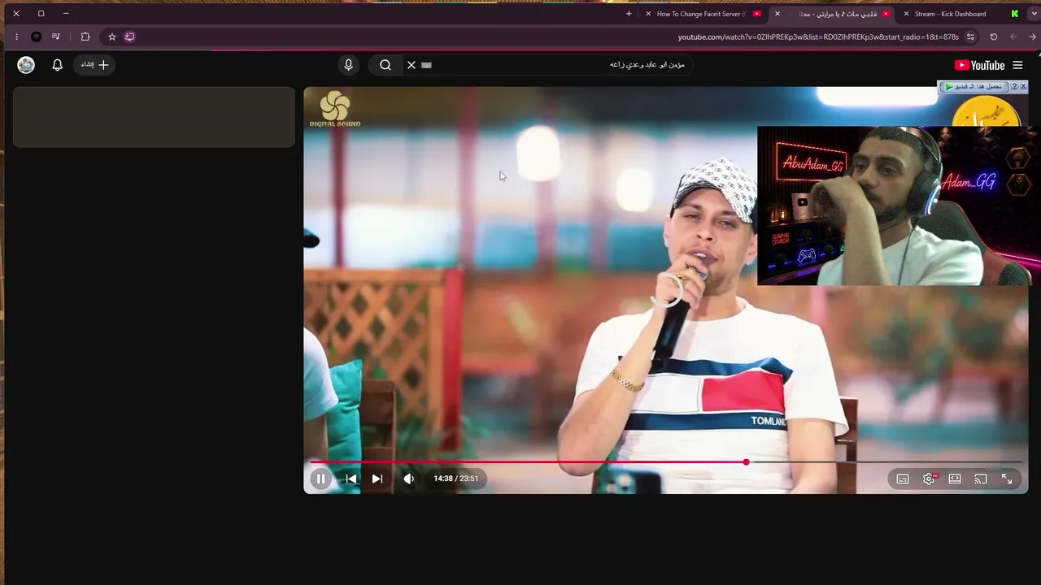Go to the YouTube home logo
1041x585 pixels.
click(979, 65)
